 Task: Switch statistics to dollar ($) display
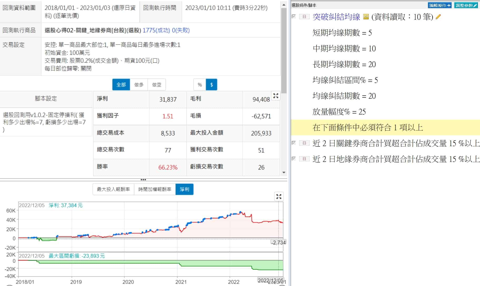point(211,85)
